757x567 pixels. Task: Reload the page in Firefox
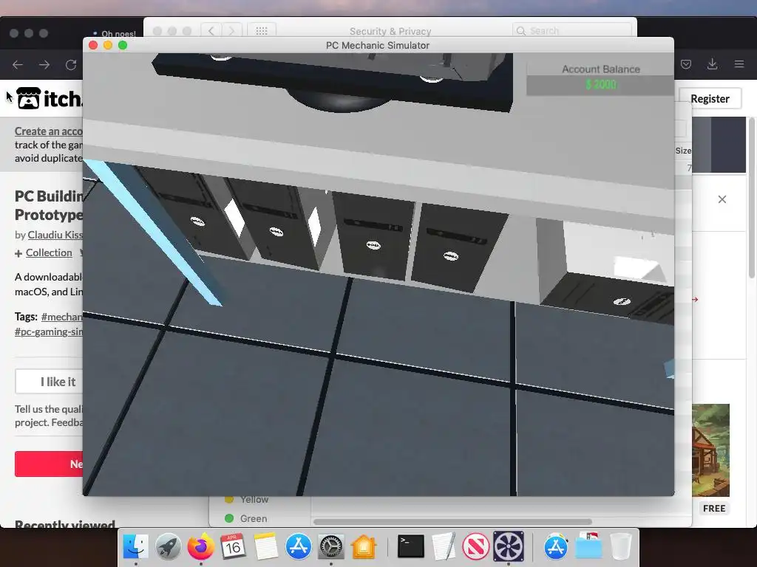[71, 65]
